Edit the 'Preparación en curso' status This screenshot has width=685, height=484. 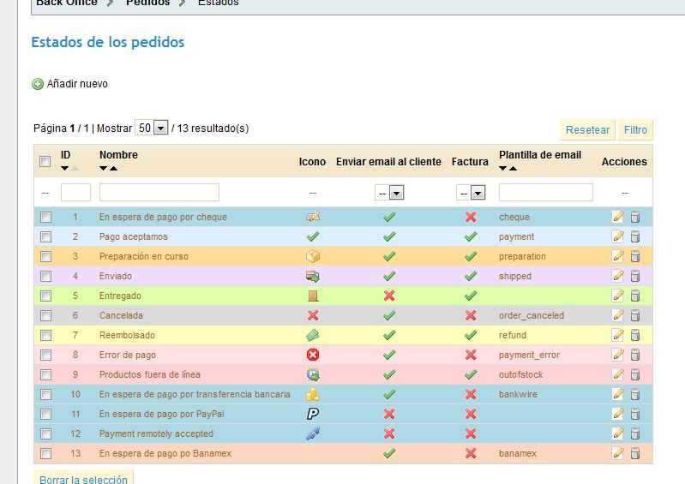pyautogui.click(x=618, y=256)
